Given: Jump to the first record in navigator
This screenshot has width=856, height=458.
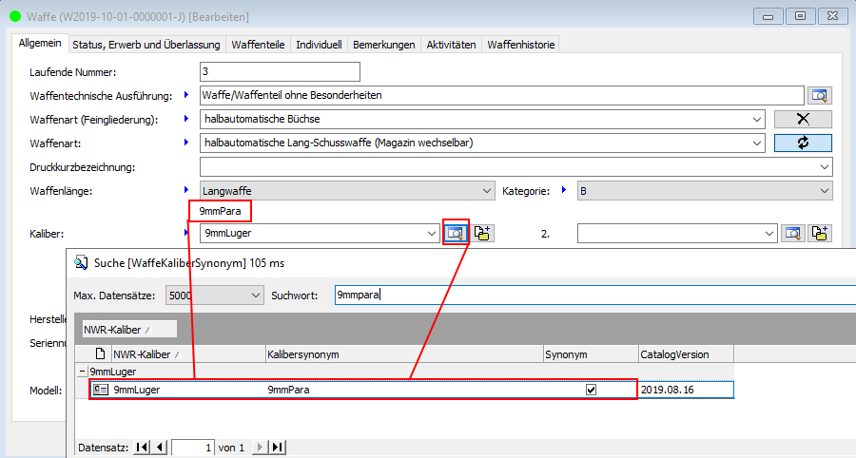Looking at the screenshot, I should pyautogui.click(x=142, y=447).
